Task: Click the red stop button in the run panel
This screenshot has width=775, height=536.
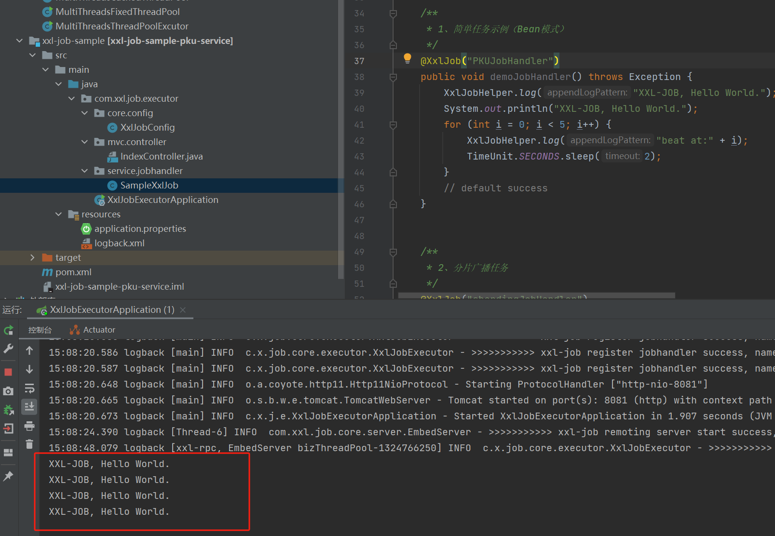Action: 8,372
